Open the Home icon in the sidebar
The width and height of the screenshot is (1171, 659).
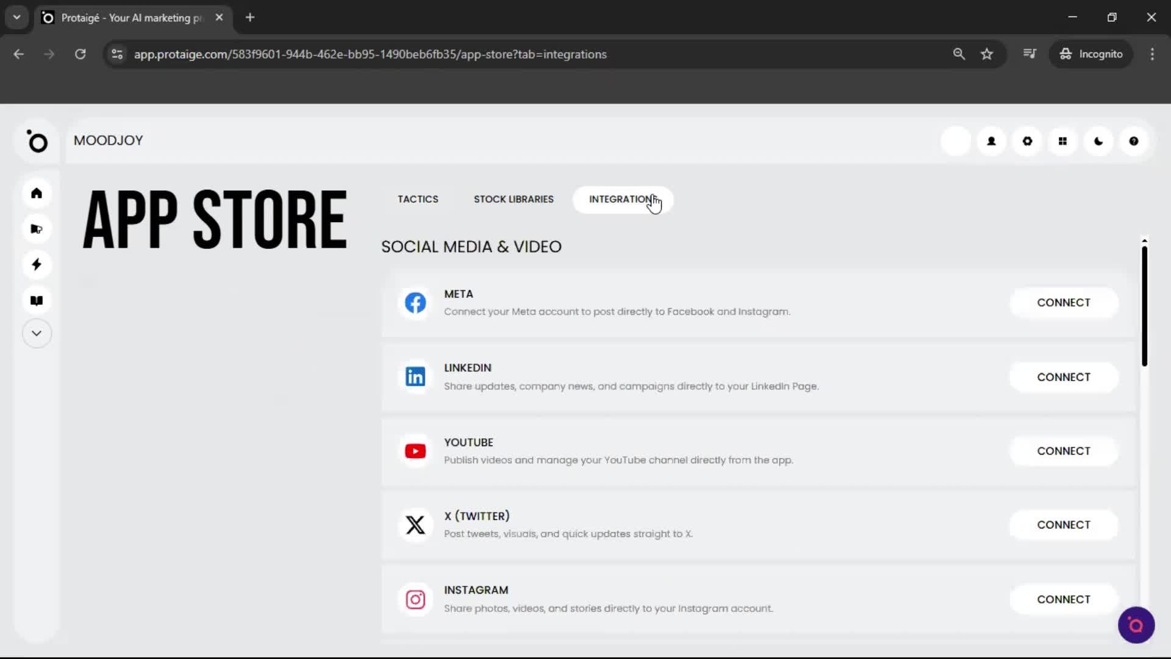(37, 193)
